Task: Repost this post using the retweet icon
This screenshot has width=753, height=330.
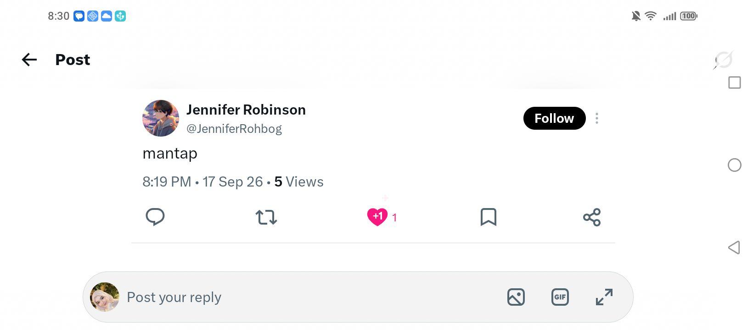Action: tap(266, 217)
